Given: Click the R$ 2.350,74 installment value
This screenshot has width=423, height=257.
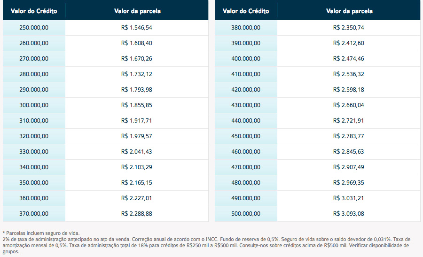Looking at the screenshot, I should [x=349, y=28].
